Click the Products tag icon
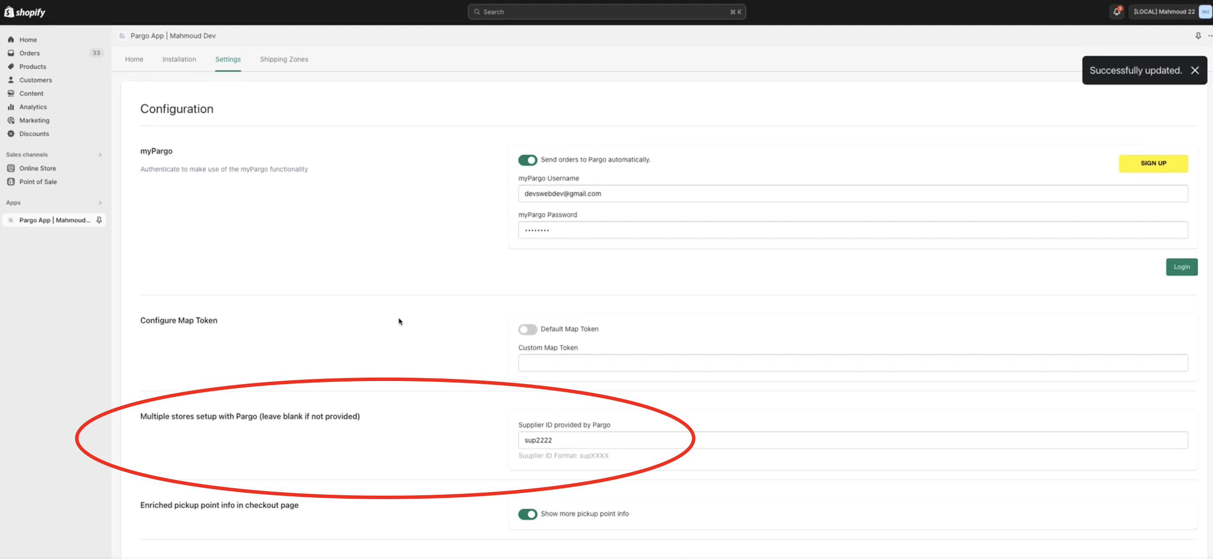This screenshot has width=1213, height=559. point(11,66)
